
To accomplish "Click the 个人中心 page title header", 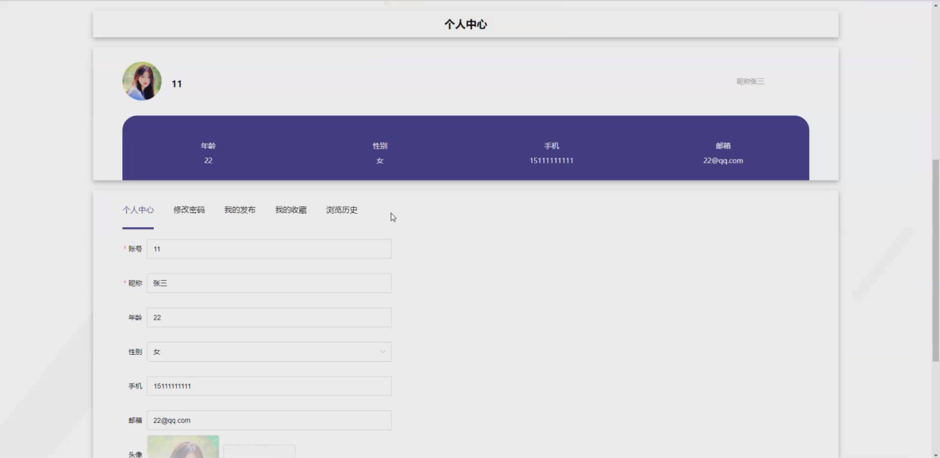I will pos(465,24).
